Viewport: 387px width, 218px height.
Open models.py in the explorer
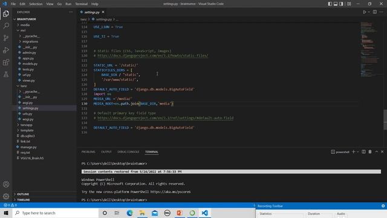(x=30, y=64)
